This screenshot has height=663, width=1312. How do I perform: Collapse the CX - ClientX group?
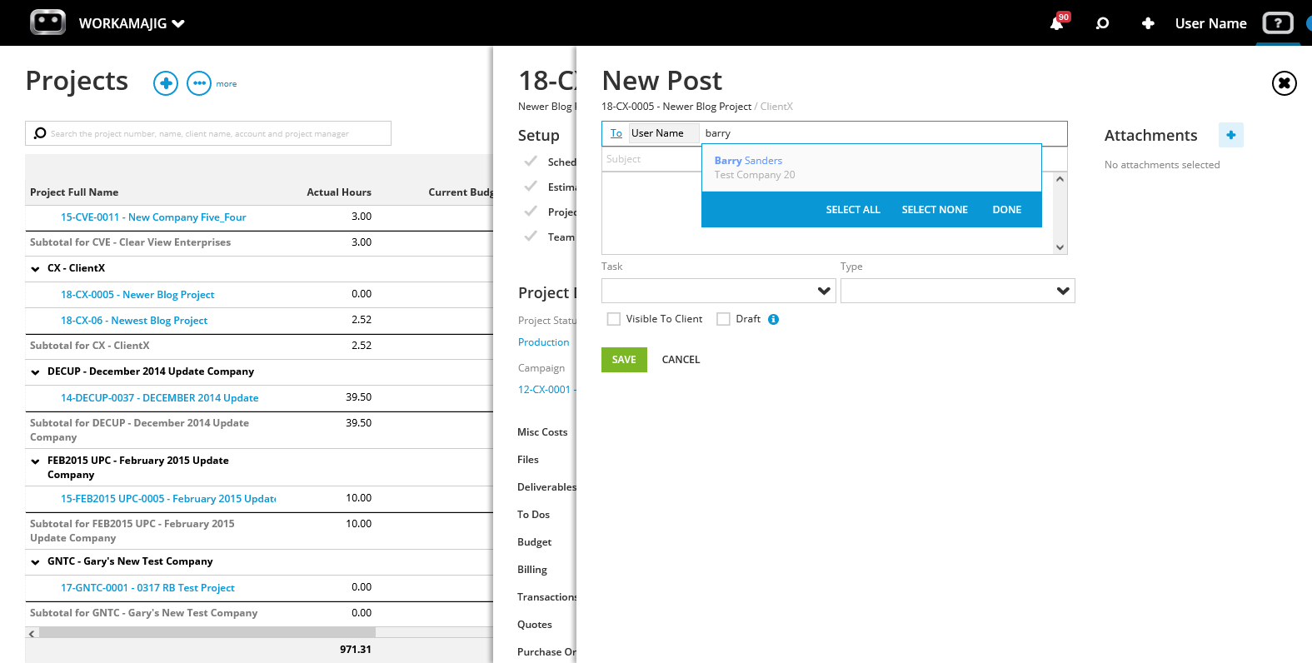coord(35,269)
